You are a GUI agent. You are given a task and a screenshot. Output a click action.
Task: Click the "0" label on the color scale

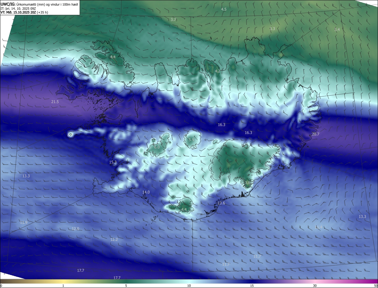click(x=1, y=286)
